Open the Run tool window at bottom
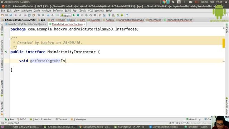229x129 pixels. click(x=9, y=119)
